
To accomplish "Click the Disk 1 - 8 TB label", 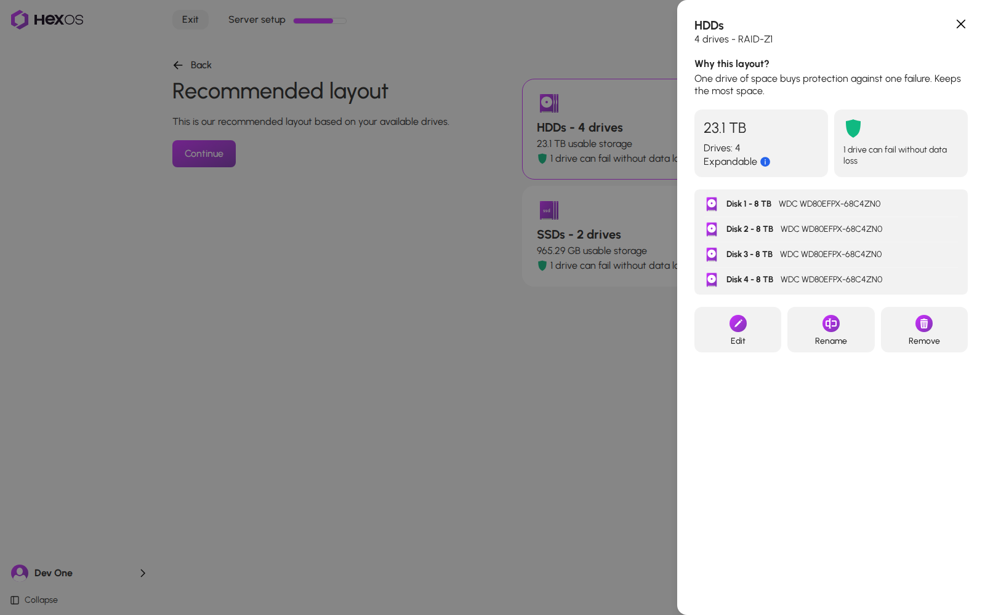I will pos(749,204).
